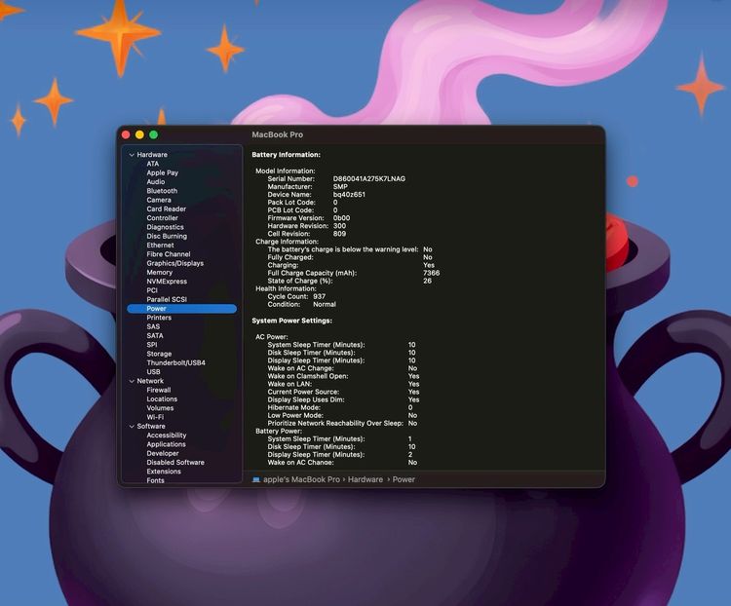The width and height of the screenshot is (731, 606).
Task: Click the laptop icon in path bar
Action: tap(256, 479)
